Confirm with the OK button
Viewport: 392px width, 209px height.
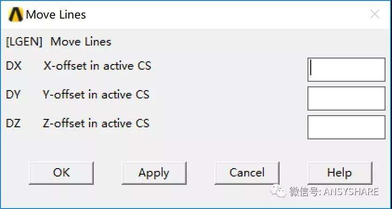point(61,173)
